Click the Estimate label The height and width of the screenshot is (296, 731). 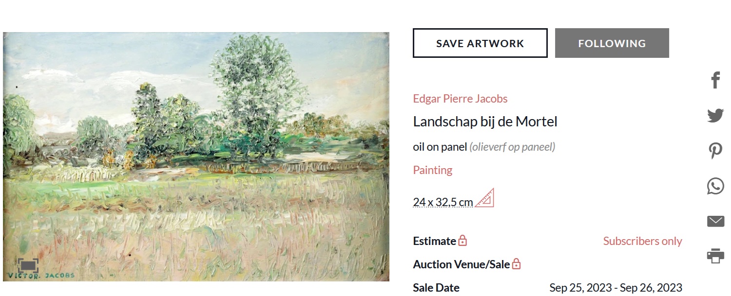tap(434, 241)
